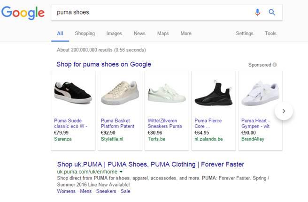Switch to the Shopping tab
This screenshot has width=308, height=202.
point(85,33)
